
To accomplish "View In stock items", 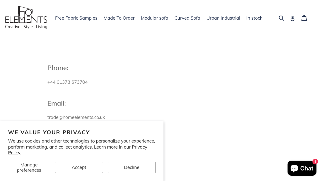I will (x=254, y=18).
